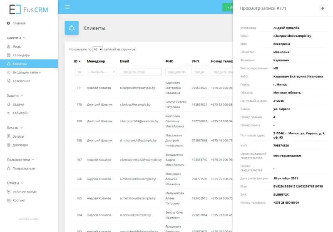
Task: Go to Лиды in the sidebar
Action: click(17, 47)
